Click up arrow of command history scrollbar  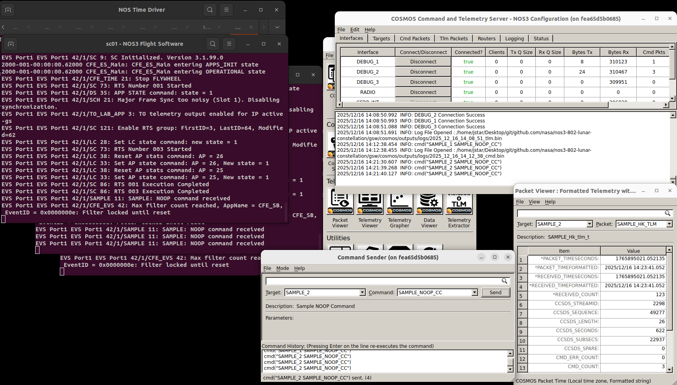[x=510, y=353]
